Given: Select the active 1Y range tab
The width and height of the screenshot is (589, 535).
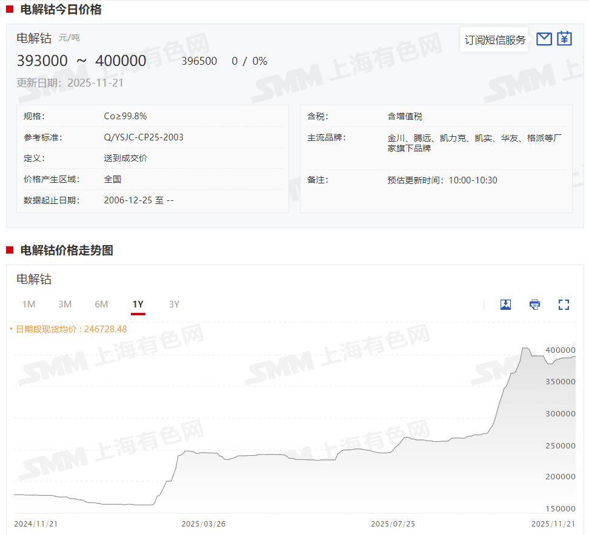Looking at the screenshot, I should tap(138, 304).
